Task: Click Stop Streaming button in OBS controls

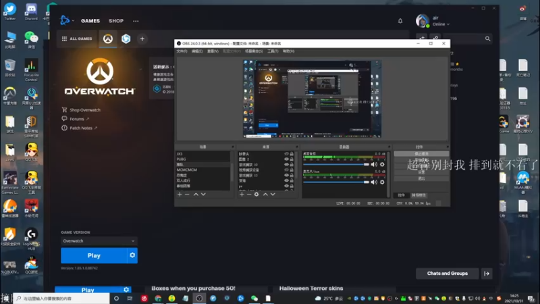Action: [421, 154]
